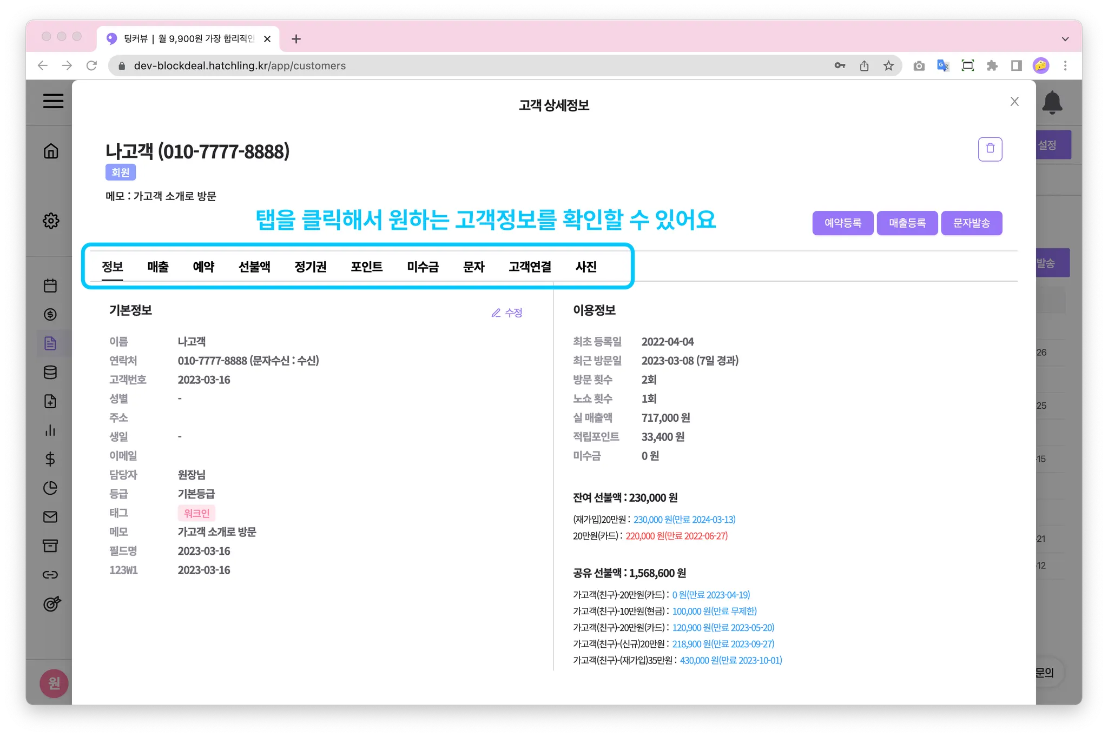Expand the browser tab list chevron
This screenshot has width=1108, height=737.
pyautogui.click(x=1065, y=39)
